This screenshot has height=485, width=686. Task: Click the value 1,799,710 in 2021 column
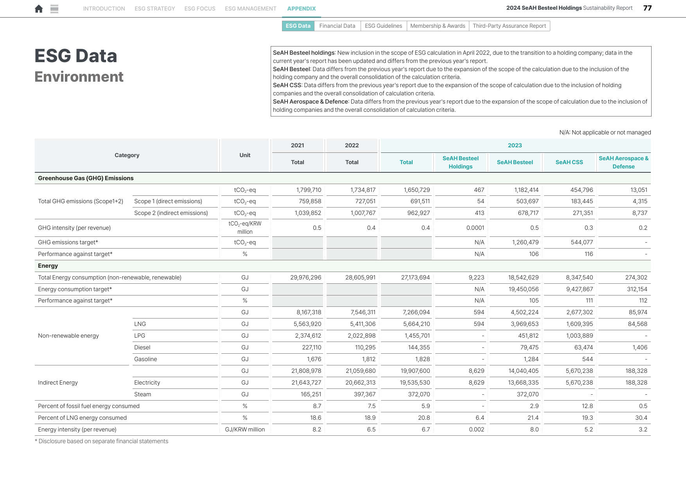(309, 190)
